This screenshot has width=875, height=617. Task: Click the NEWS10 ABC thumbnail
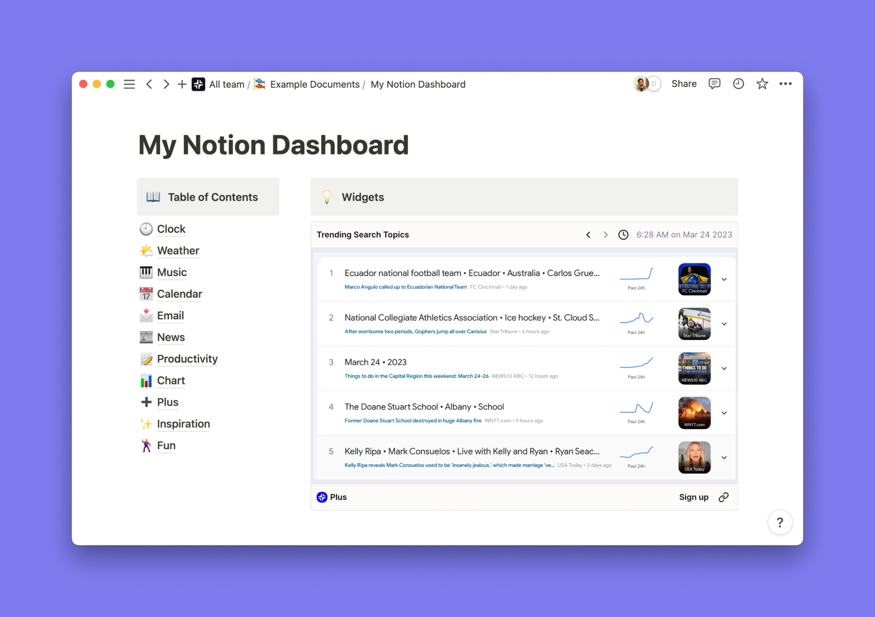(694, 369)
